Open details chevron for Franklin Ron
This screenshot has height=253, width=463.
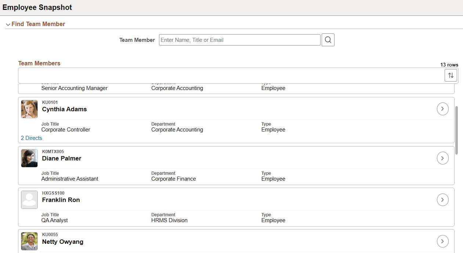[x=442, y=199]
